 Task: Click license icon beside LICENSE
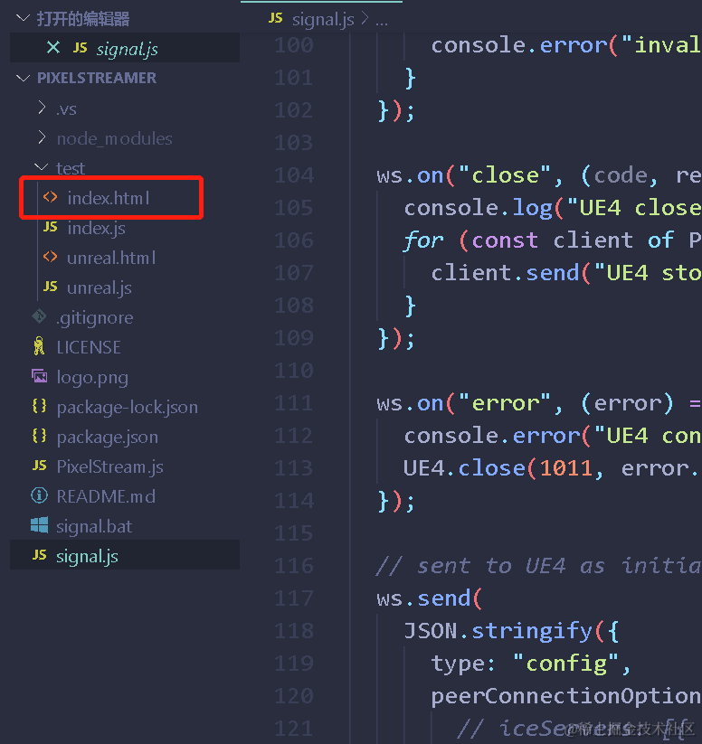point(39,346)
